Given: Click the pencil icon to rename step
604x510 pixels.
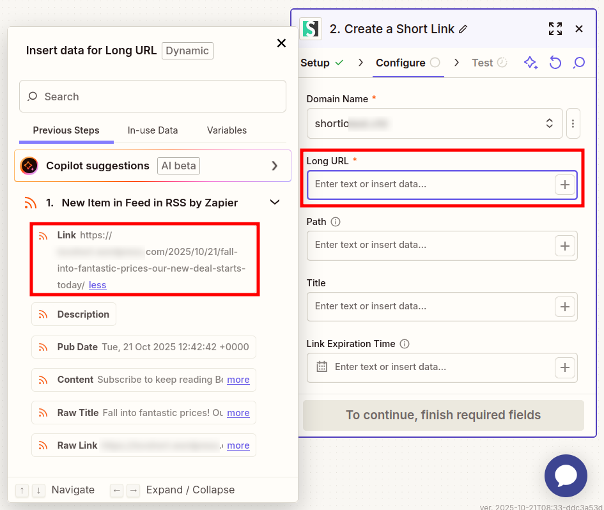Looking at the screenshot, I should [463, 29].
